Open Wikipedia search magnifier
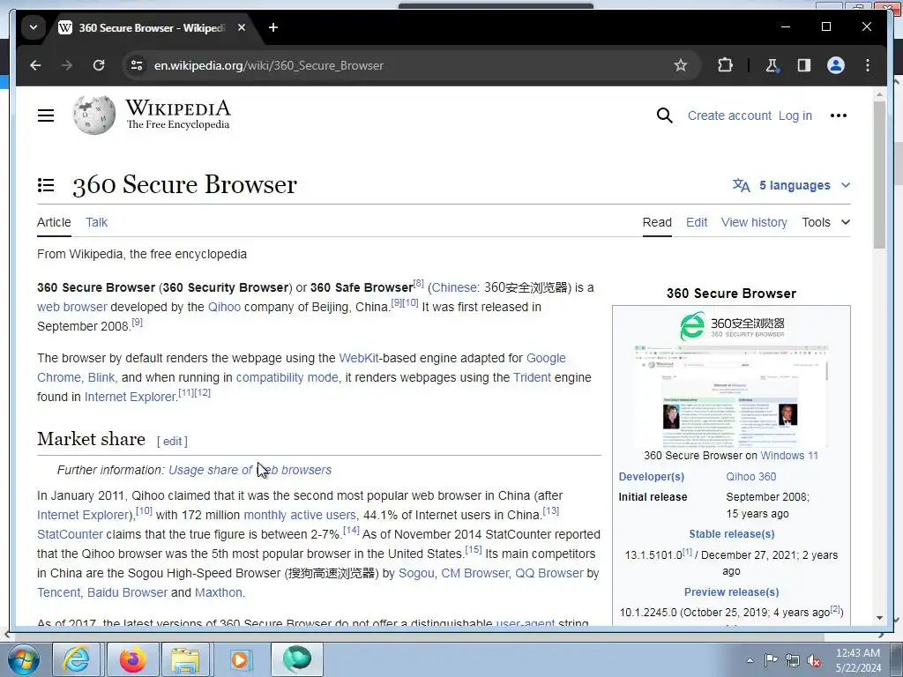Viewport: 903px width, 677px height. coord(665,115)
